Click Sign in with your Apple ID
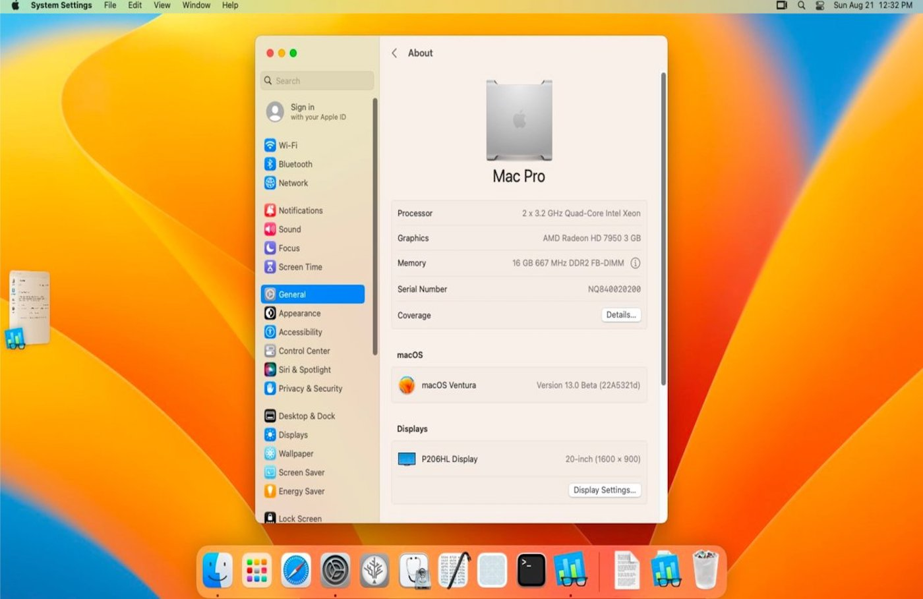Image resolution: width=923 pixels, height=599 pixels. (x=317, y=112)
